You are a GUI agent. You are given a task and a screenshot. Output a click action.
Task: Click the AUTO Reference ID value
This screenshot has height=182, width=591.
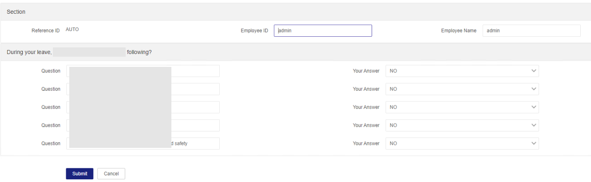tap(72, 30)
